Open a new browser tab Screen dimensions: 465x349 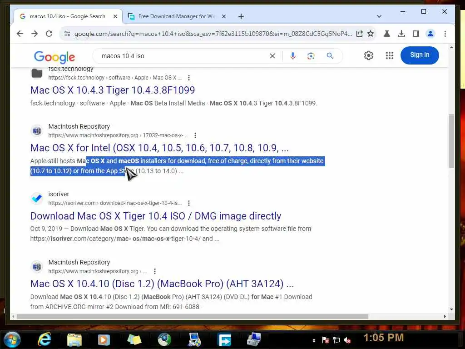(x=241, y=16)
